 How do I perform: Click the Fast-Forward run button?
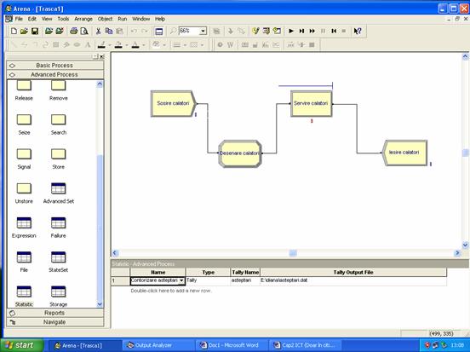click(x=312, y=31)
